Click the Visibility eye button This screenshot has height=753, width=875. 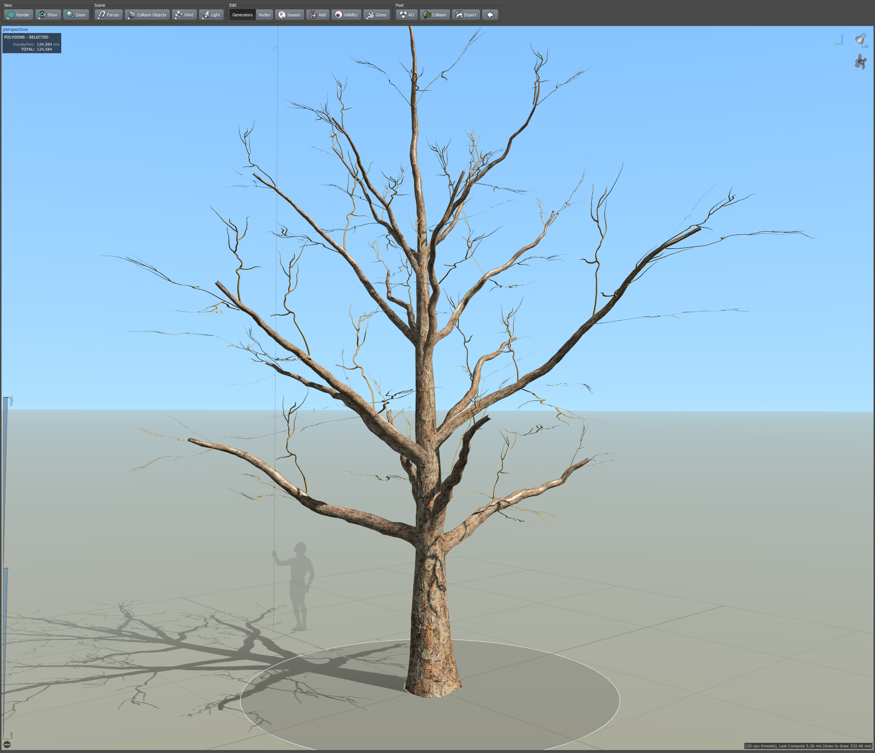pos(346,15)
